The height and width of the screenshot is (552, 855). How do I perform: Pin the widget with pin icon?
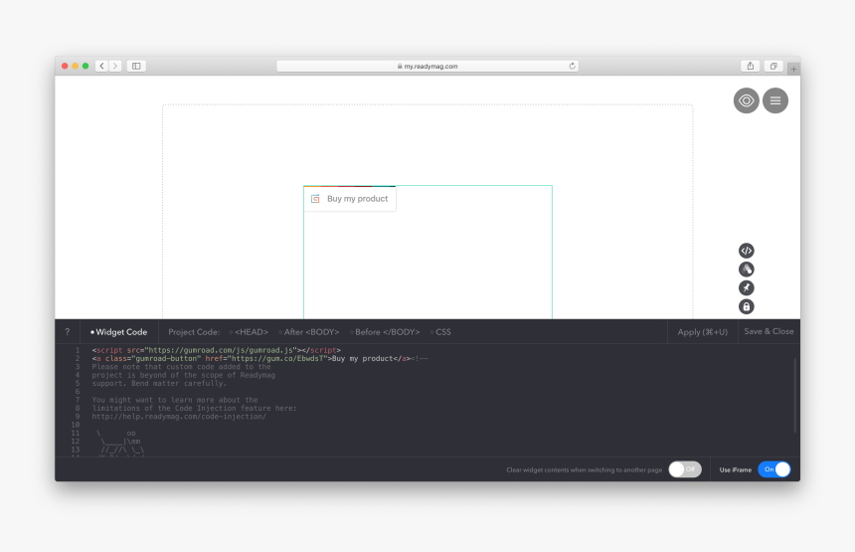click(746, 287)
